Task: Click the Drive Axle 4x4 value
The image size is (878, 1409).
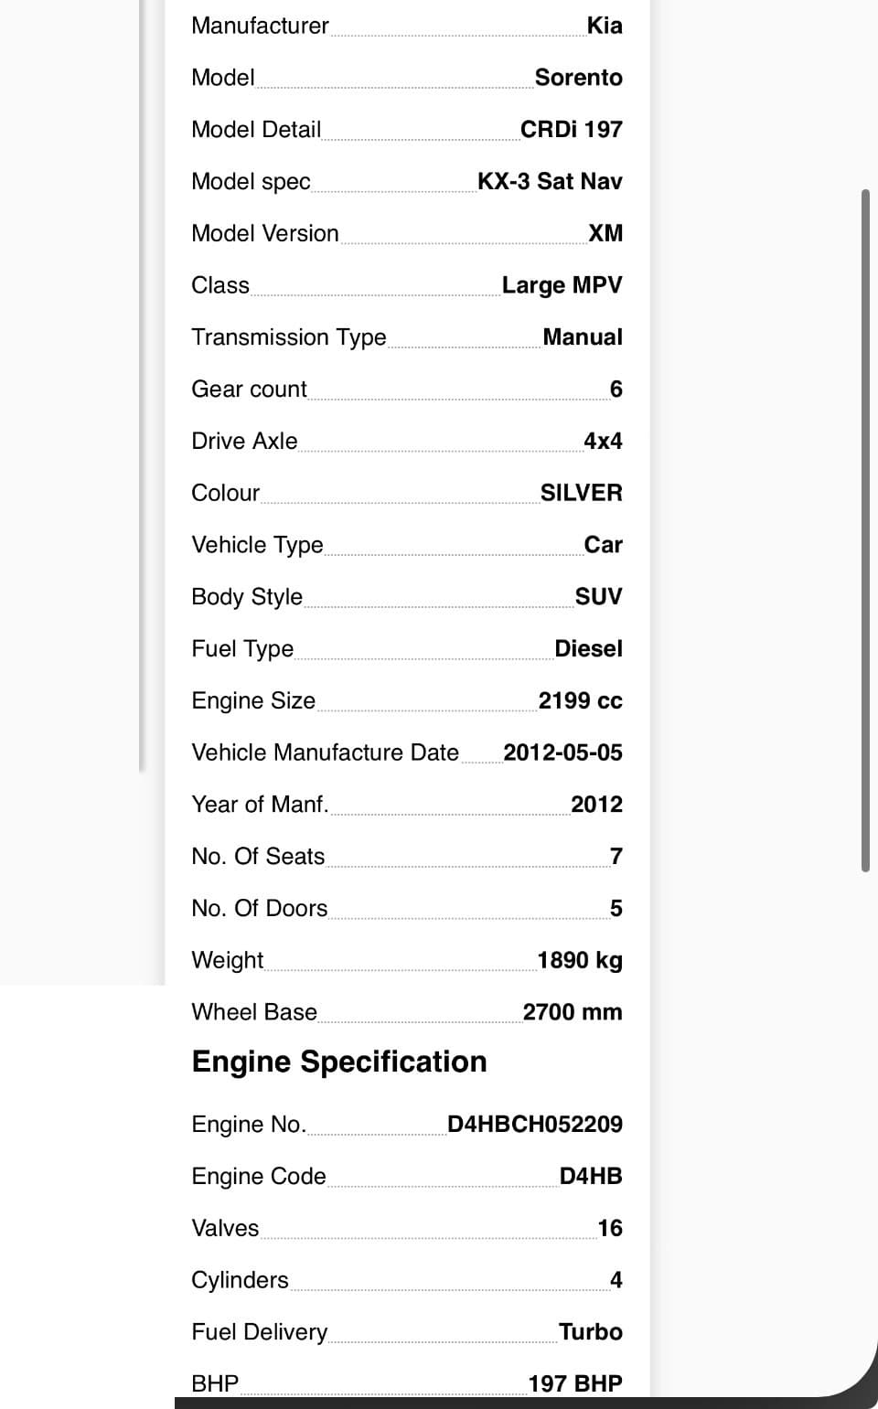Action: pos(603,442)
